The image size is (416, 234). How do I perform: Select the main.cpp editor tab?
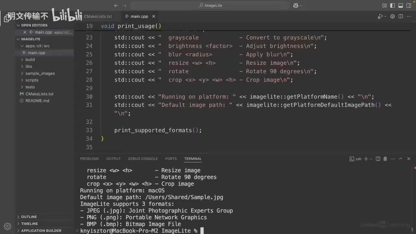[x=139, y=16]
